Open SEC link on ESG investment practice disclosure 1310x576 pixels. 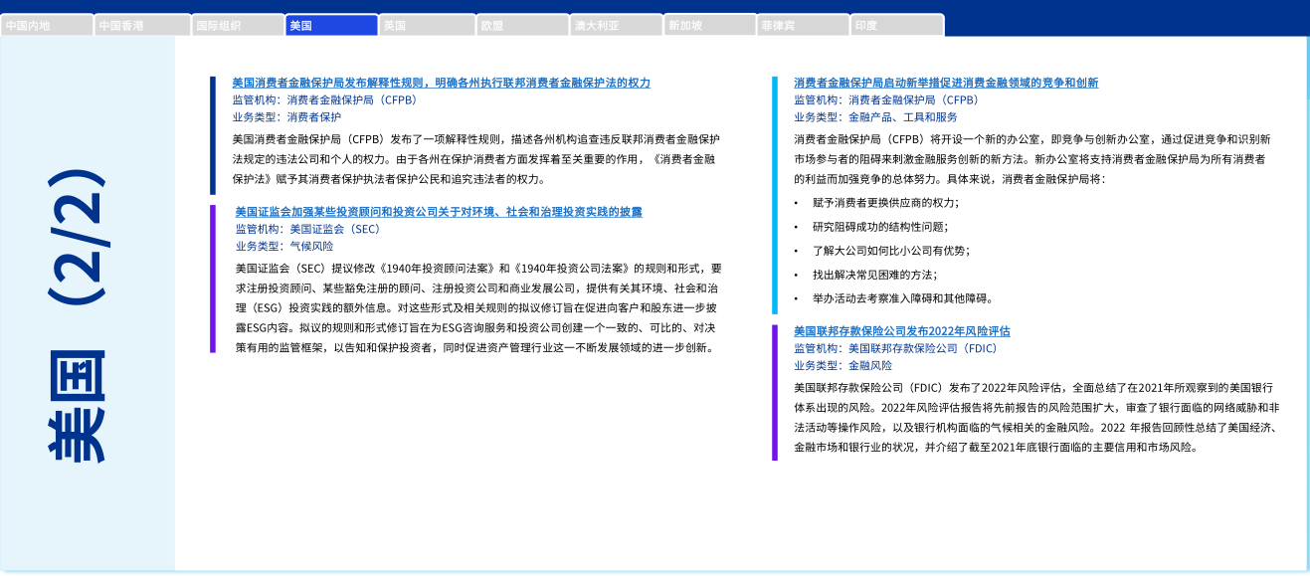click(438, 212)
